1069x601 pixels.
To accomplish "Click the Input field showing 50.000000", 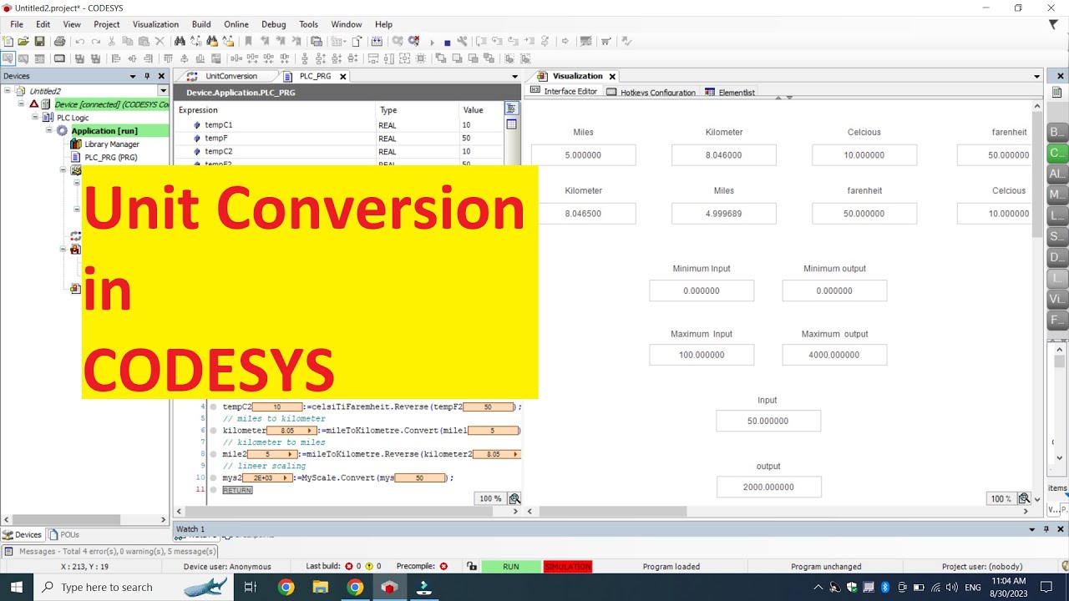I will pyautogui.click(x=768, y=422).
